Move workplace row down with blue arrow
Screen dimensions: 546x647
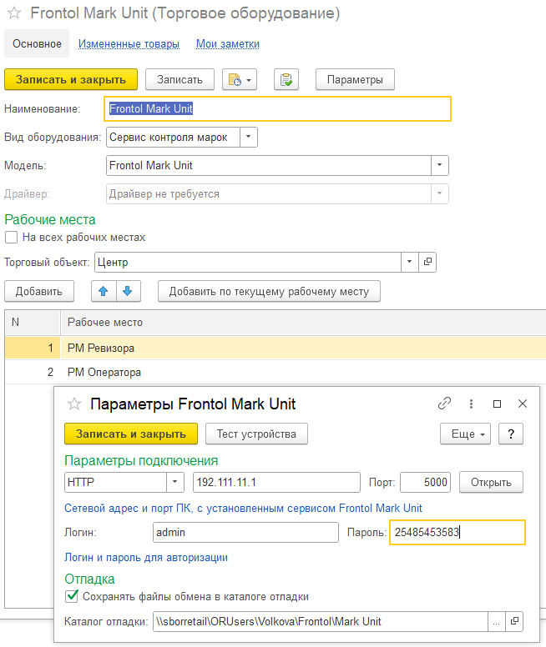click(x=128, y=291)
